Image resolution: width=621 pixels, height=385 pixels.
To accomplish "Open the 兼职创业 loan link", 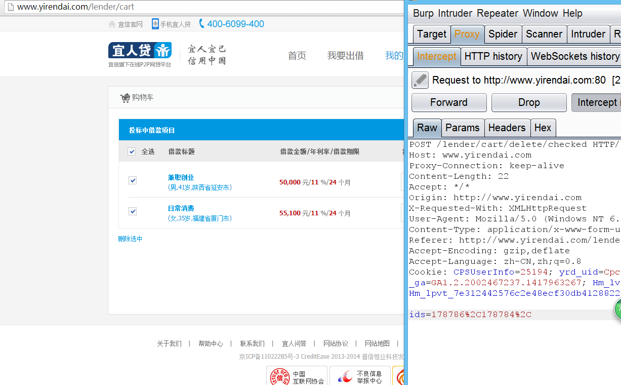I will (181, 177).
